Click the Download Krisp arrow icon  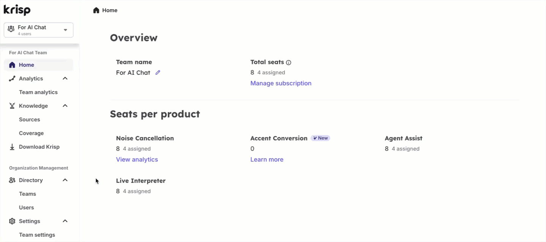(x=12, y=147)
